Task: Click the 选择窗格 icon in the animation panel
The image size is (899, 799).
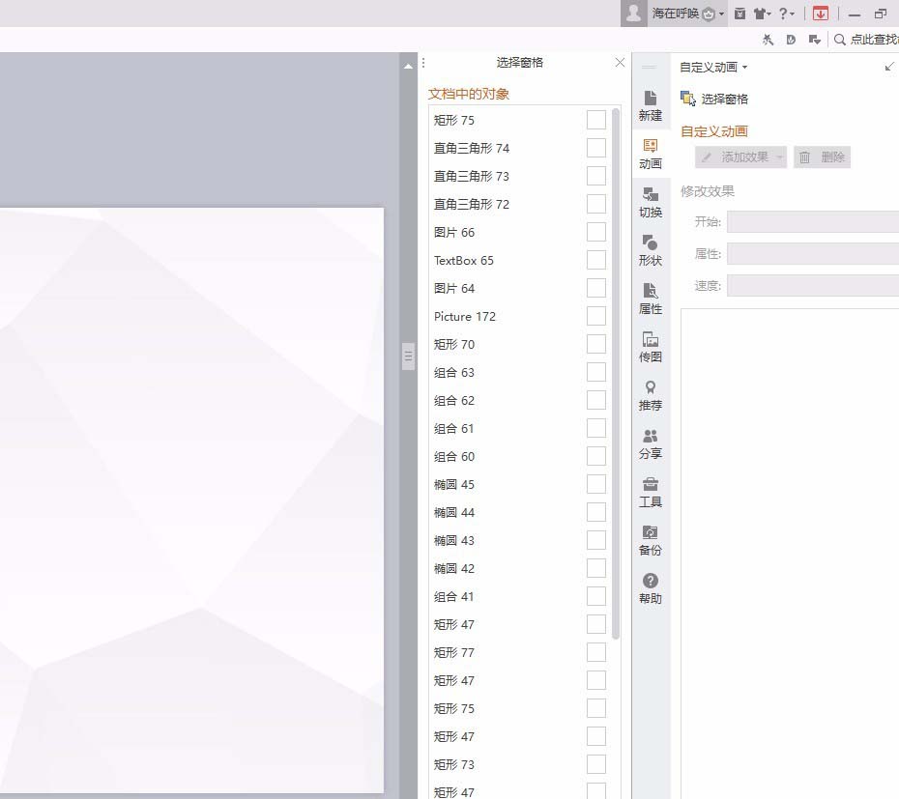Action: coord(688,99)
